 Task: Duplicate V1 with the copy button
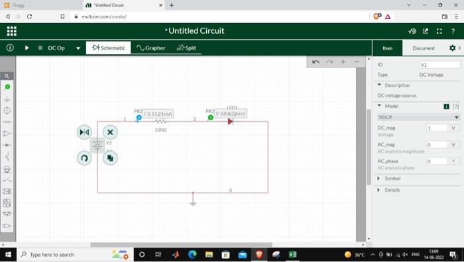pyautogui.click(x=110, y=158)
